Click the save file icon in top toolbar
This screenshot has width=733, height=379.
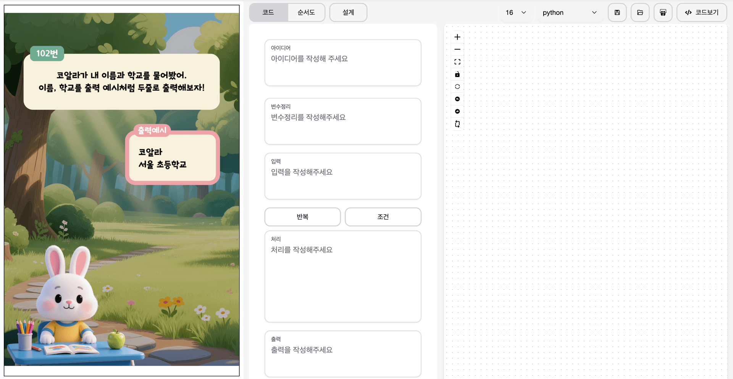[x=617, y=12]
